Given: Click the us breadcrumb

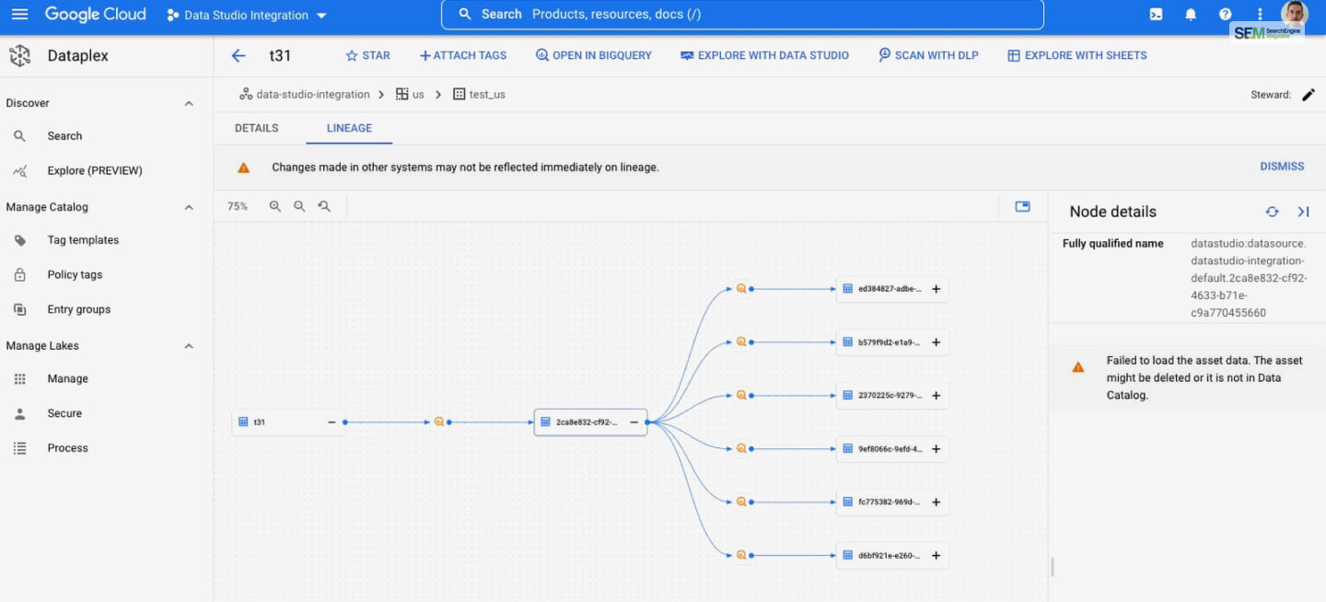Looking at the screenshot, I should 411,94.
